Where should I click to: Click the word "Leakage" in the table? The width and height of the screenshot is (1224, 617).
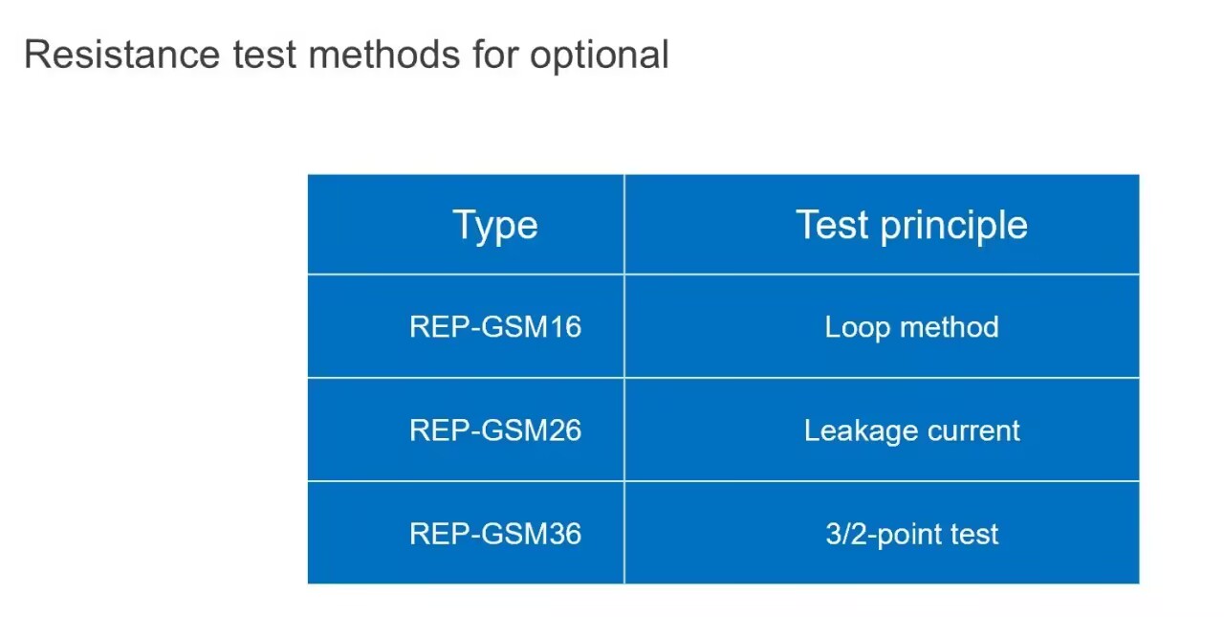pos(854,431)
